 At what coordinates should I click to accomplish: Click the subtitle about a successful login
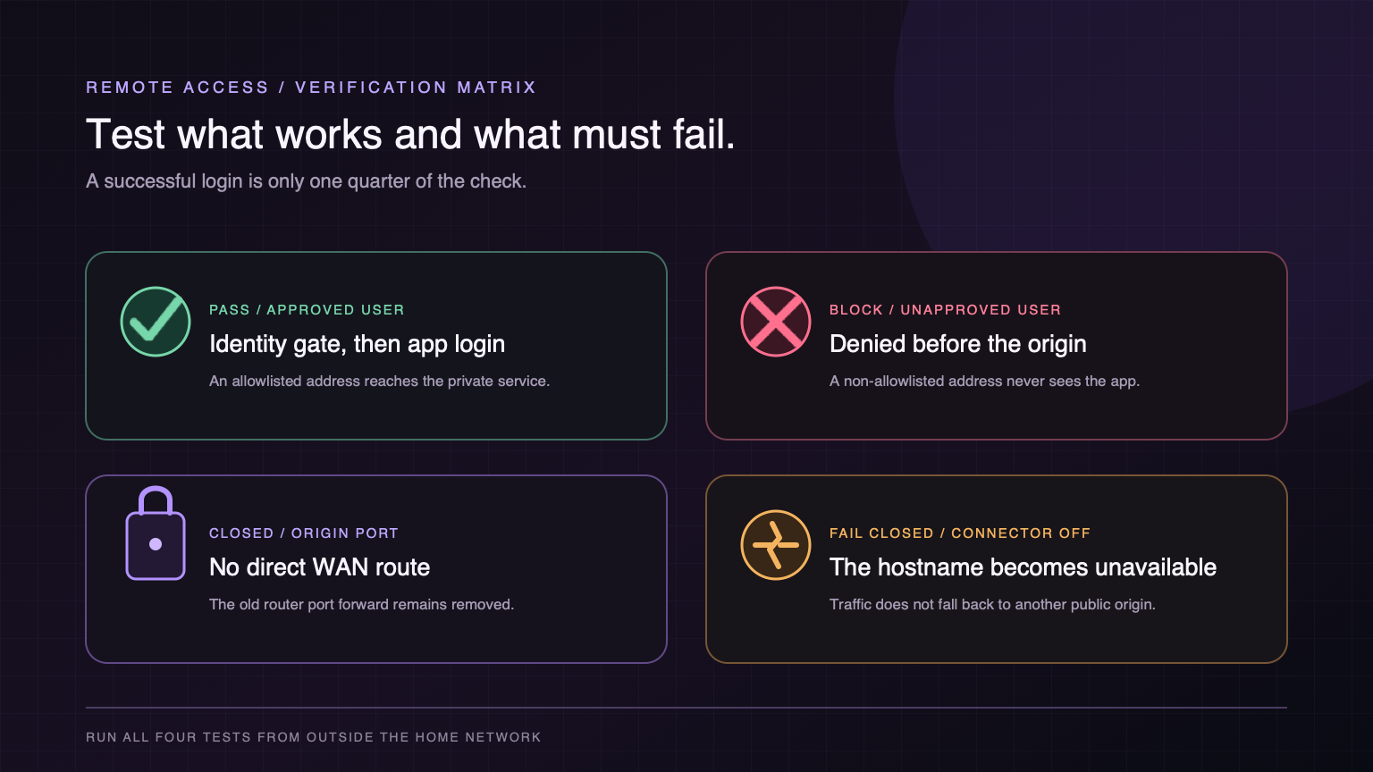pyautogui.click(x=306, y=181)
